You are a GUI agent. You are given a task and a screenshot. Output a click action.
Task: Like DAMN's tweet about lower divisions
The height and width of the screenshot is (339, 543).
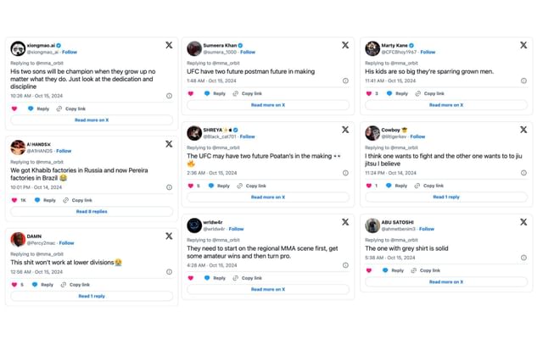(x=14, y=285)
